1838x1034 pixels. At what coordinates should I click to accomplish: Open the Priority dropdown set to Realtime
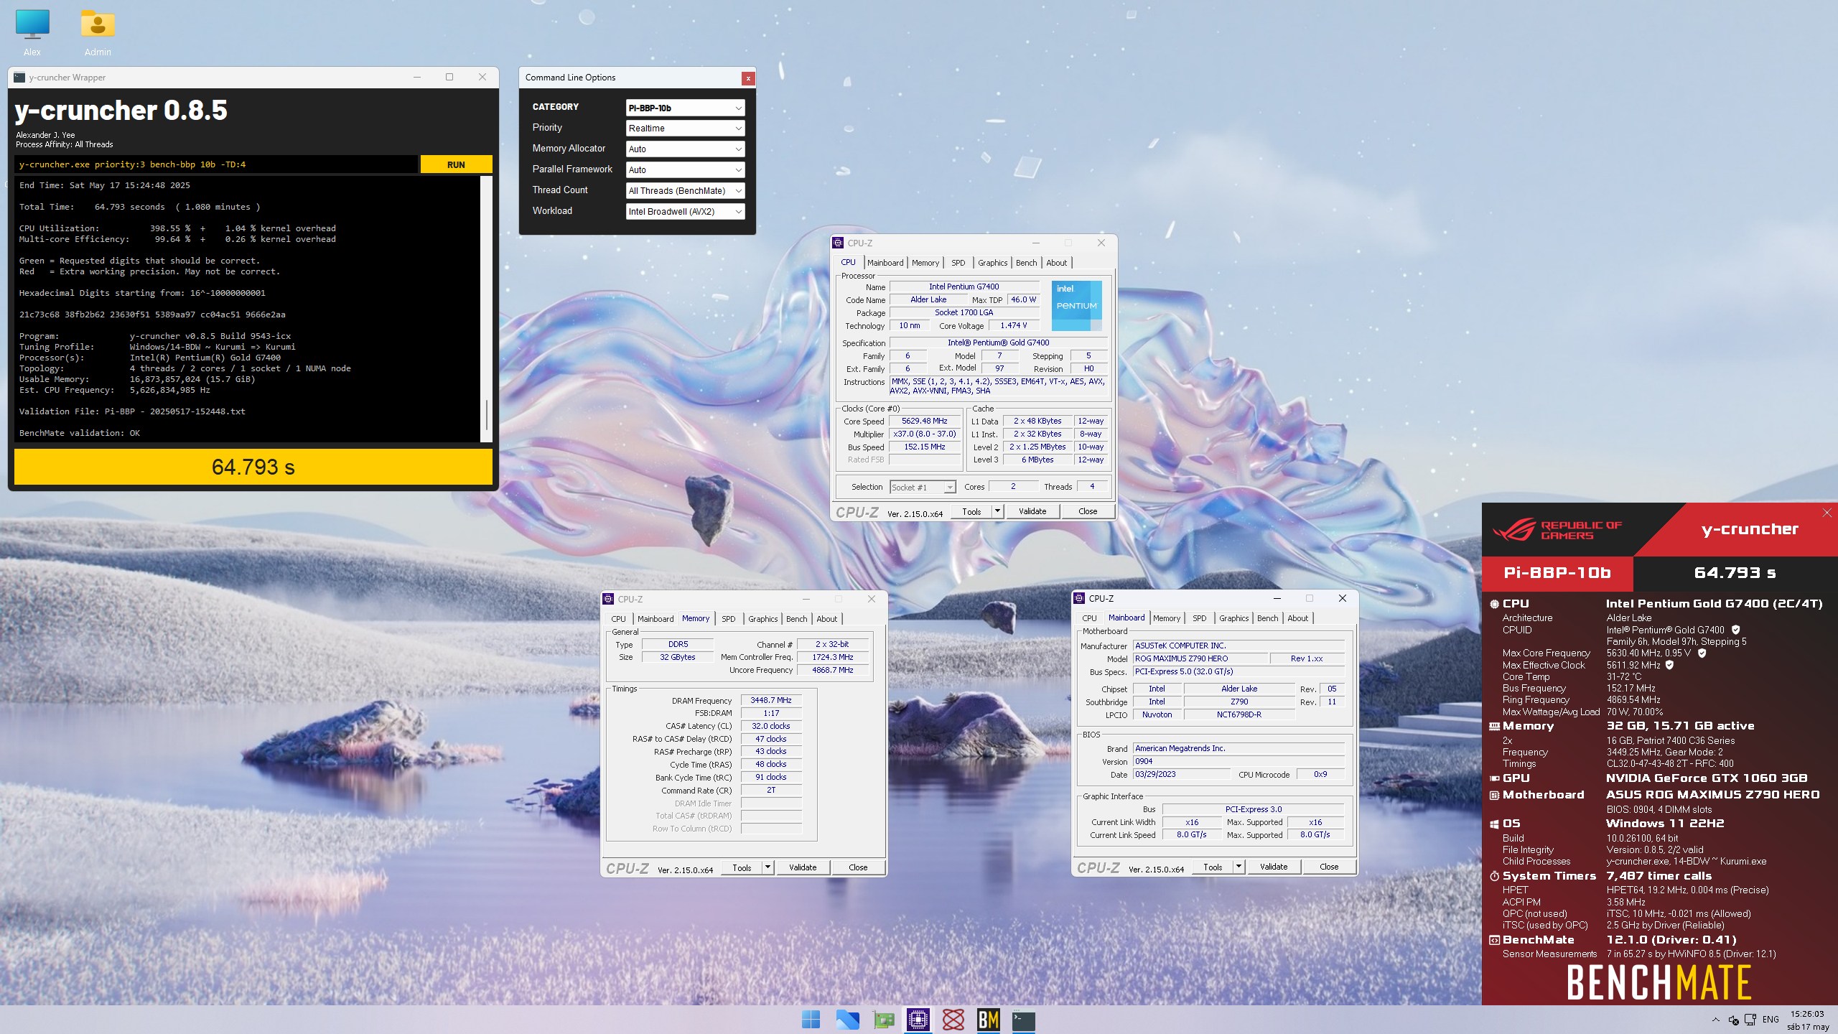click(x=685, y=129)
